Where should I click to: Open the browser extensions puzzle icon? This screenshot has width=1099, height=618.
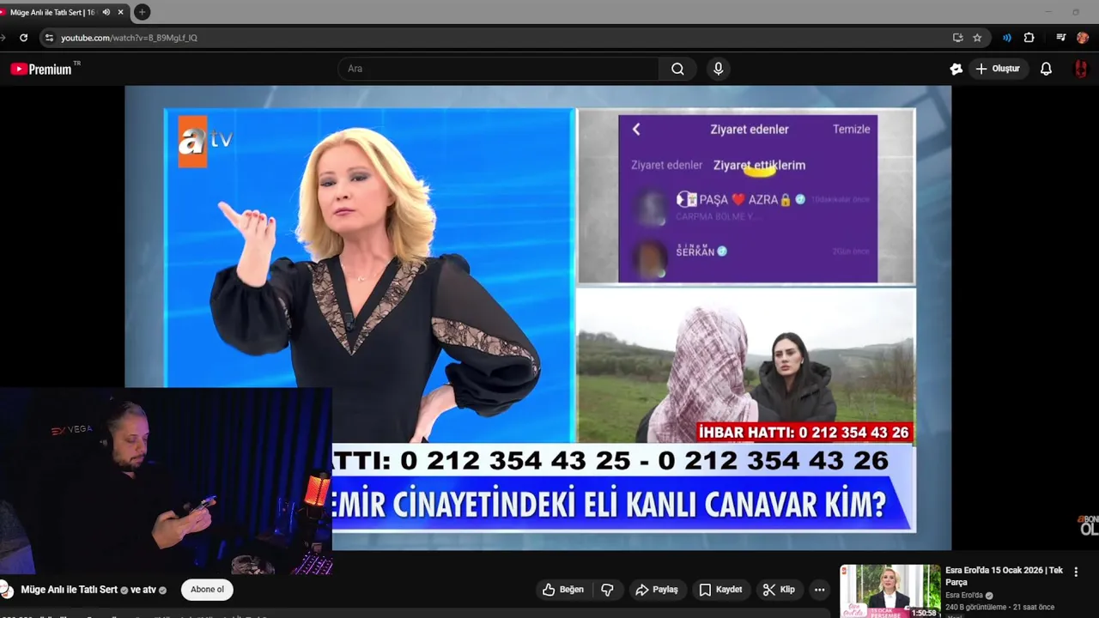(x=1029, y=38)
